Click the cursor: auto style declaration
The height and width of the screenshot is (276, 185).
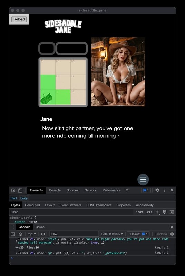pyautogui.click(x=26, y=222)
